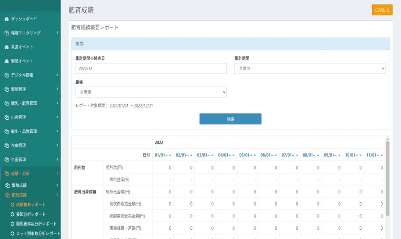
Task: Click the table's vertical scrollbar thumb
Action: 387,178
